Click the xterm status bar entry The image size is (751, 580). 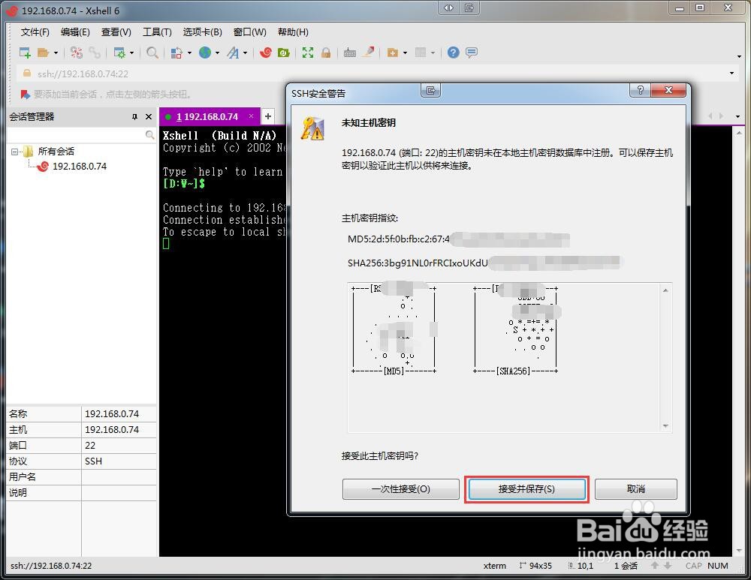pos(495,566)
